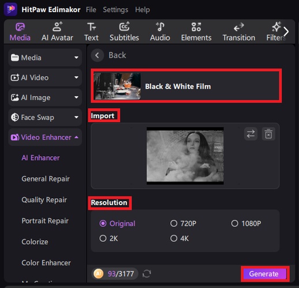Image resolution: width=299 pixels, height=288 pixels.
Task: Open the Filters tab
Action: point(275,32)
